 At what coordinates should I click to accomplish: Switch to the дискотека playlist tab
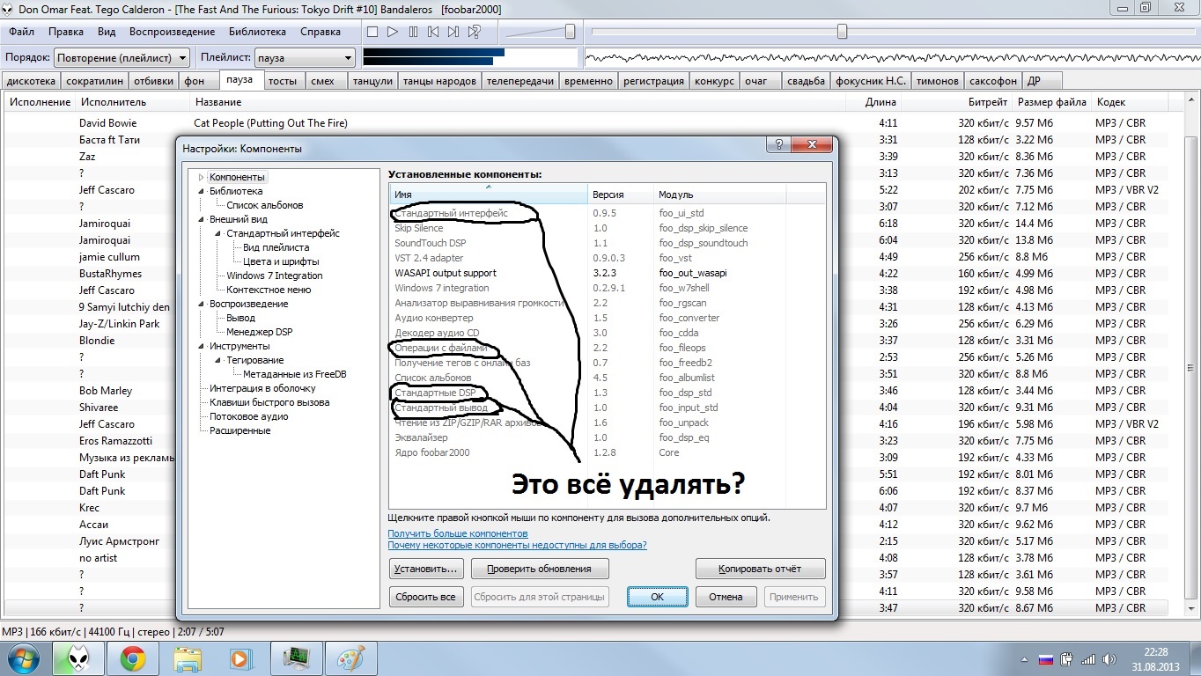click(31, 81)
